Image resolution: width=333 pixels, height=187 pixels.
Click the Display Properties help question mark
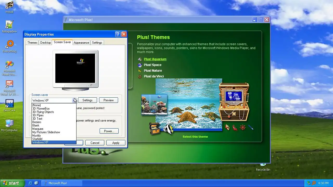[118, 34]
